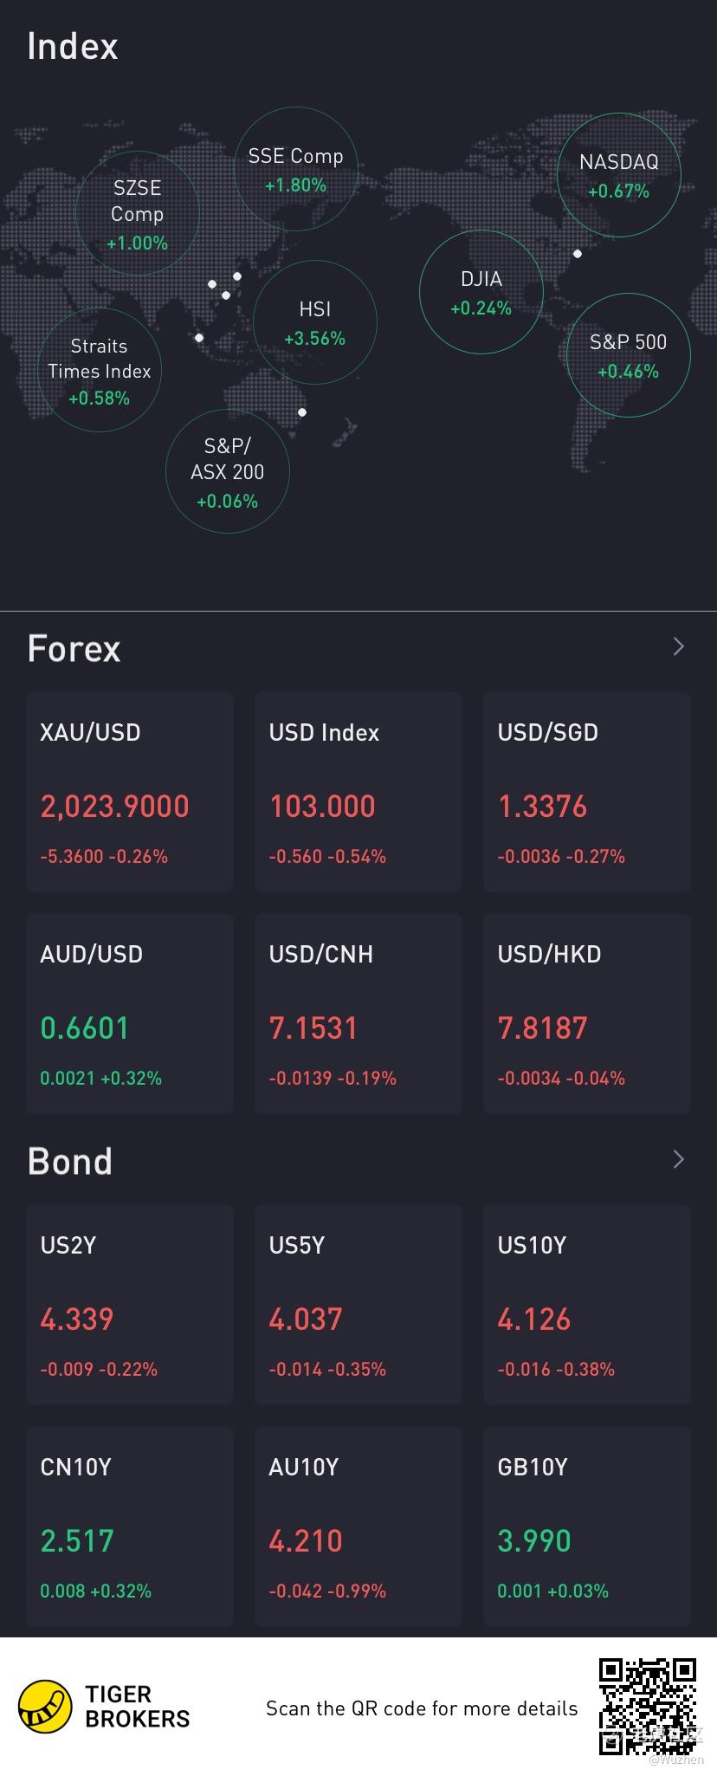Click the Forex section heading
Screen dimensions: 717x1776
(74, 648)
